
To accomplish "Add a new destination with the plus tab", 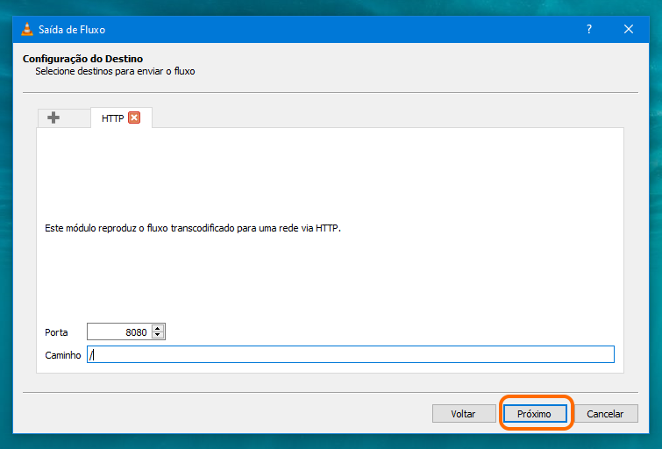I will coord(53,118).
